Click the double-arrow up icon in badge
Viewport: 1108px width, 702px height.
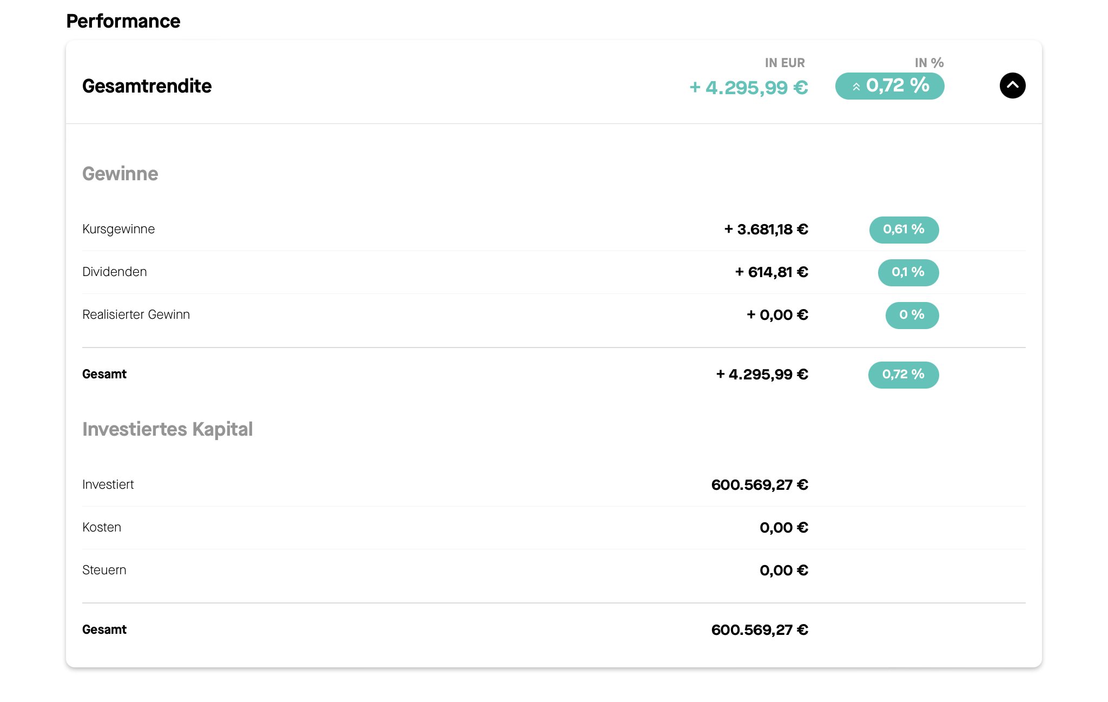click(856, 87)
